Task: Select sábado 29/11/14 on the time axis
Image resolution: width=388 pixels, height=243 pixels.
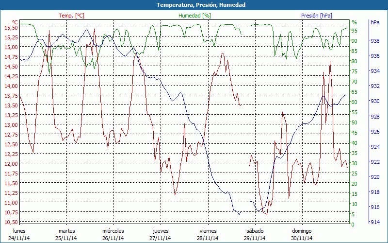Action: pos(255,234)
